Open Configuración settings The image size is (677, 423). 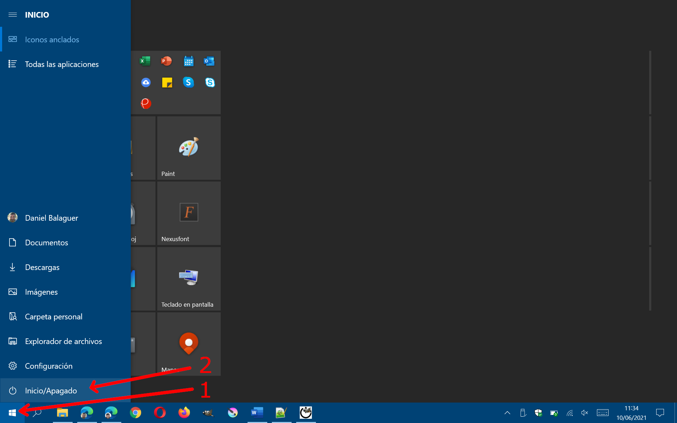point(49,366)
